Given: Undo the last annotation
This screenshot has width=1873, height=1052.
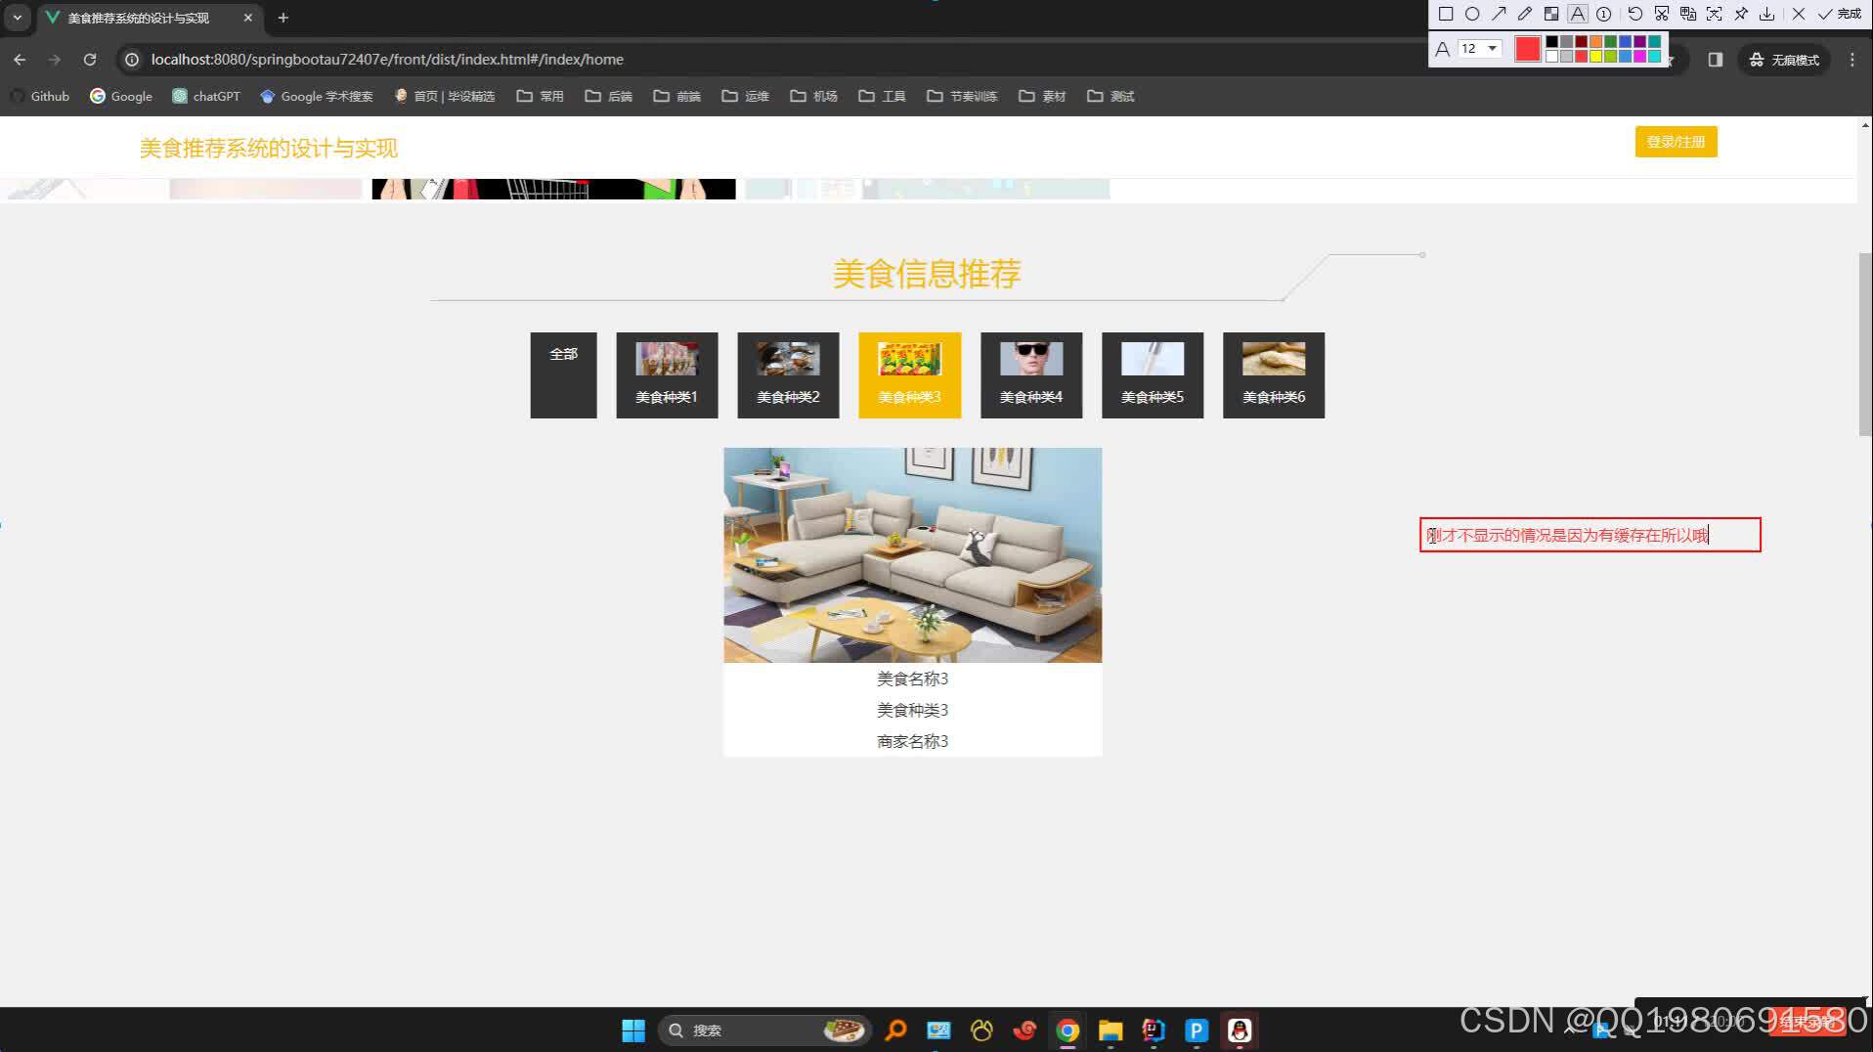Looking at the screenshot, I should coord(1635,14).
